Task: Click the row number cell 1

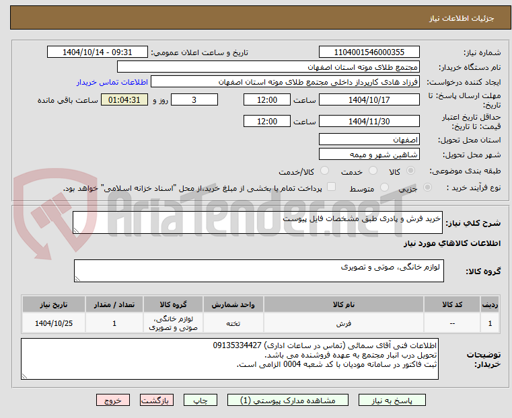Action: [x=490, y=323]
